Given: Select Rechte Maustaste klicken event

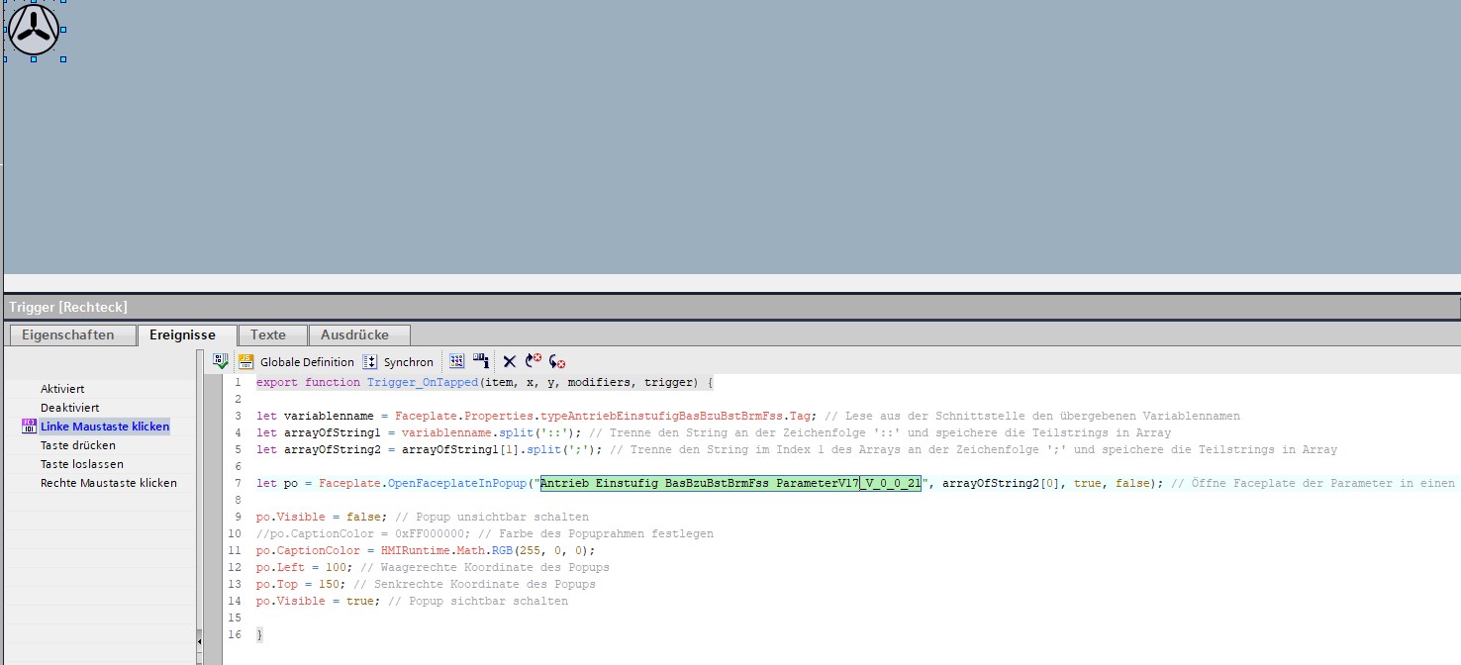Looking at the screenshot, I should pos(109,483).
